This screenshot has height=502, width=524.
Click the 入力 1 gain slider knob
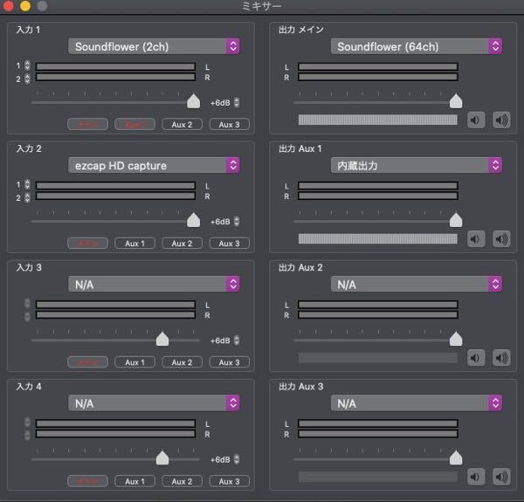tap(194, 101)
